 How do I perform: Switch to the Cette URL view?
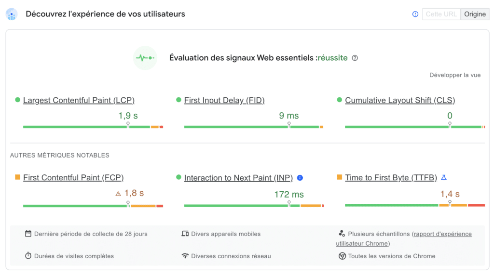(441, 14)
